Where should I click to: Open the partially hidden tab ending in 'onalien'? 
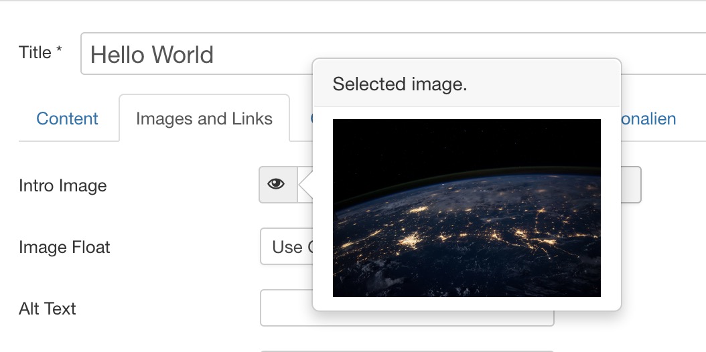tap(648, 118)
